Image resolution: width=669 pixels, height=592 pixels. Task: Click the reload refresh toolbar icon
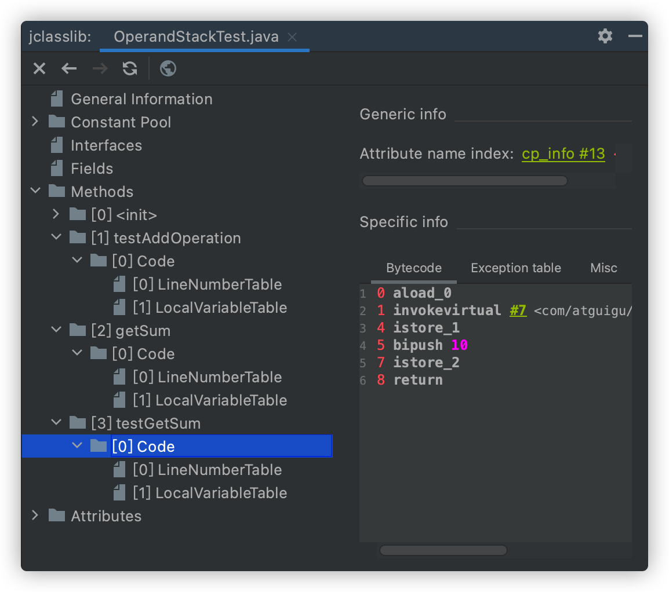(130, 69)
